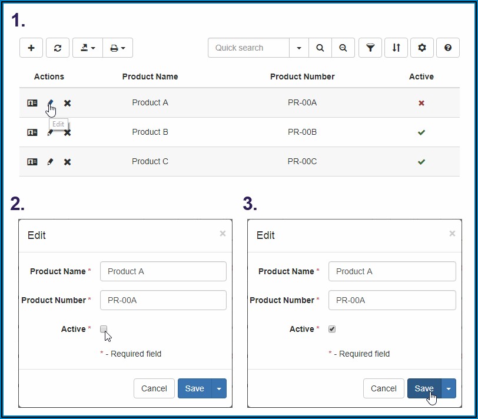Click into the Quick search field

coord(248,48)
